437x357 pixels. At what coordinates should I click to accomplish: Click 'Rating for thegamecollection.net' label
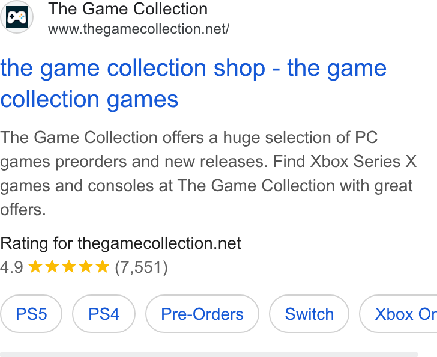click(121, 243)
